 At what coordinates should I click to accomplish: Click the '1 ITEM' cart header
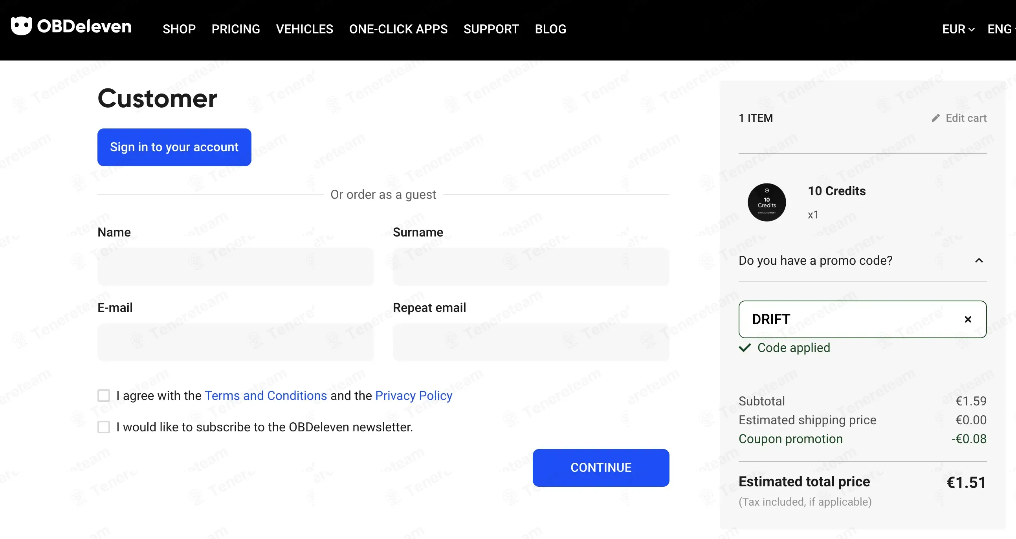(756, 118)
